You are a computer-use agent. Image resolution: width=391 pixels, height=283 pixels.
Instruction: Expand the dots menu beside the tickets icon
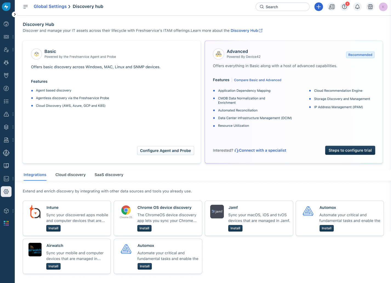click(13, 37)
